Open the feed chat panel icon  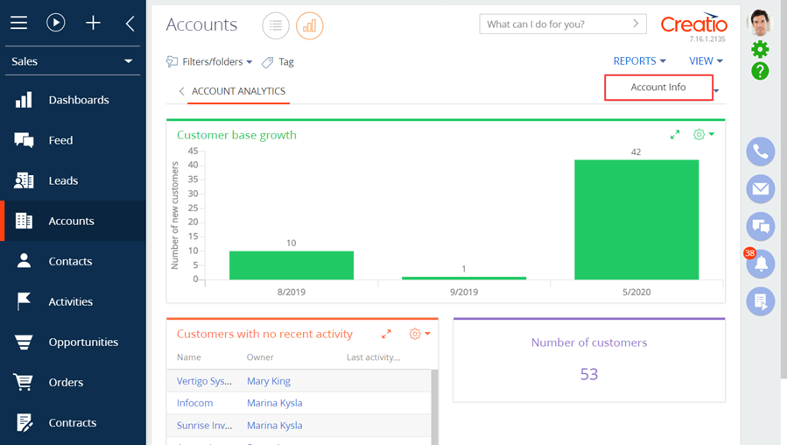[760, 227]
